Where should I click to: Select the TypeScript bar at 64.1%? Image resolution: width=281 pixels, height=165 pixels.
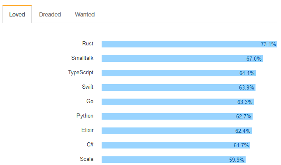point(179,73)
